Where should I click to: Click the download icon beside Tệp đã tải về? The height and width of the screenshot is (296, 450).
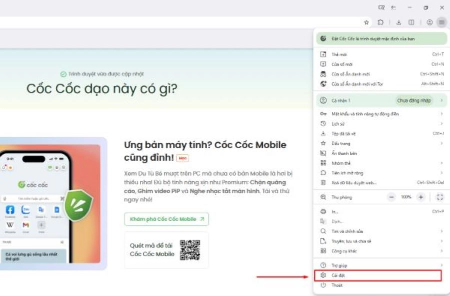(323, 134)
